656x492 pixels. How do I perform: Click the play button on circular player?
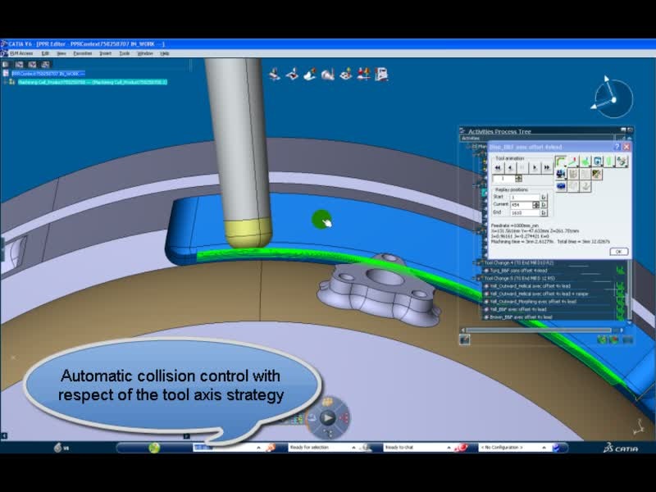click(327, 417)
